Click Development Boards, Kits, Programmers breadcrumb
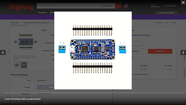 (x=36, y=23)
